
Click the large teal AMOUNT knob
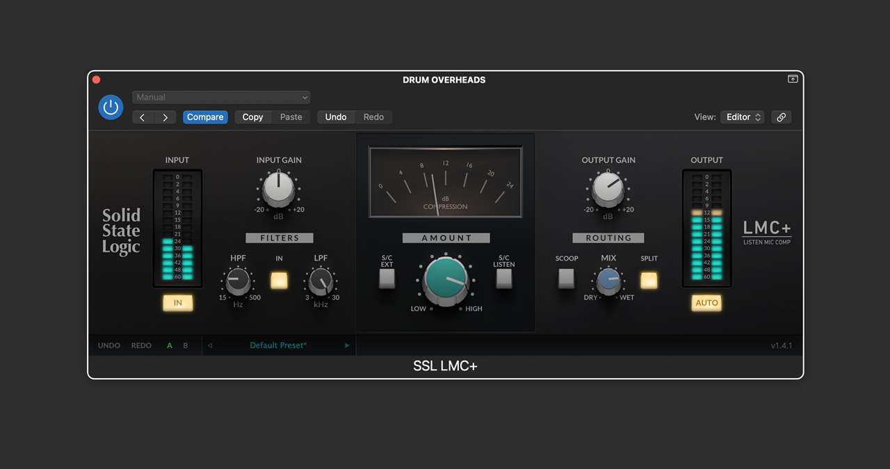(446, 281)
